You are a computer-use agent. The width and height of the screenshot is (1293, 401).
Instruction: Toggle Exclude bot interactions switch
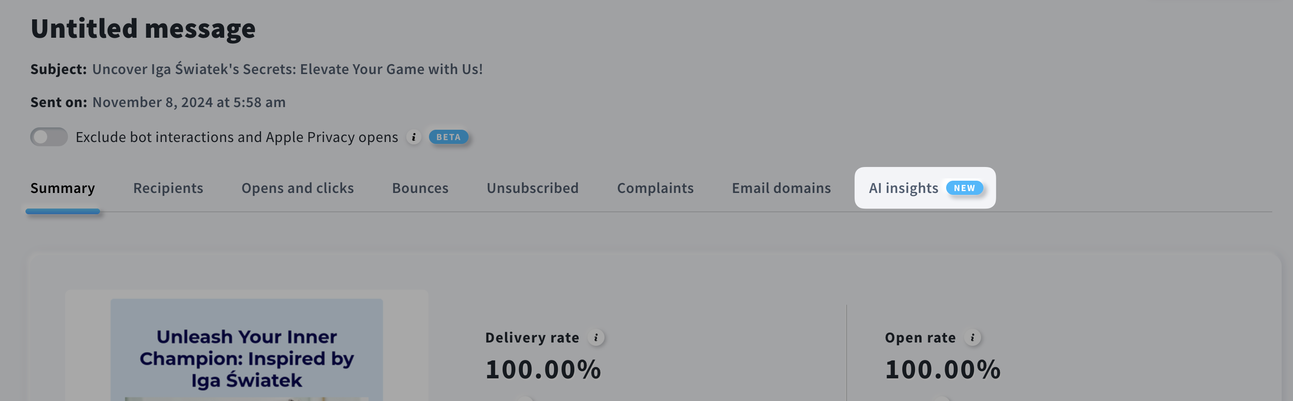49,137
